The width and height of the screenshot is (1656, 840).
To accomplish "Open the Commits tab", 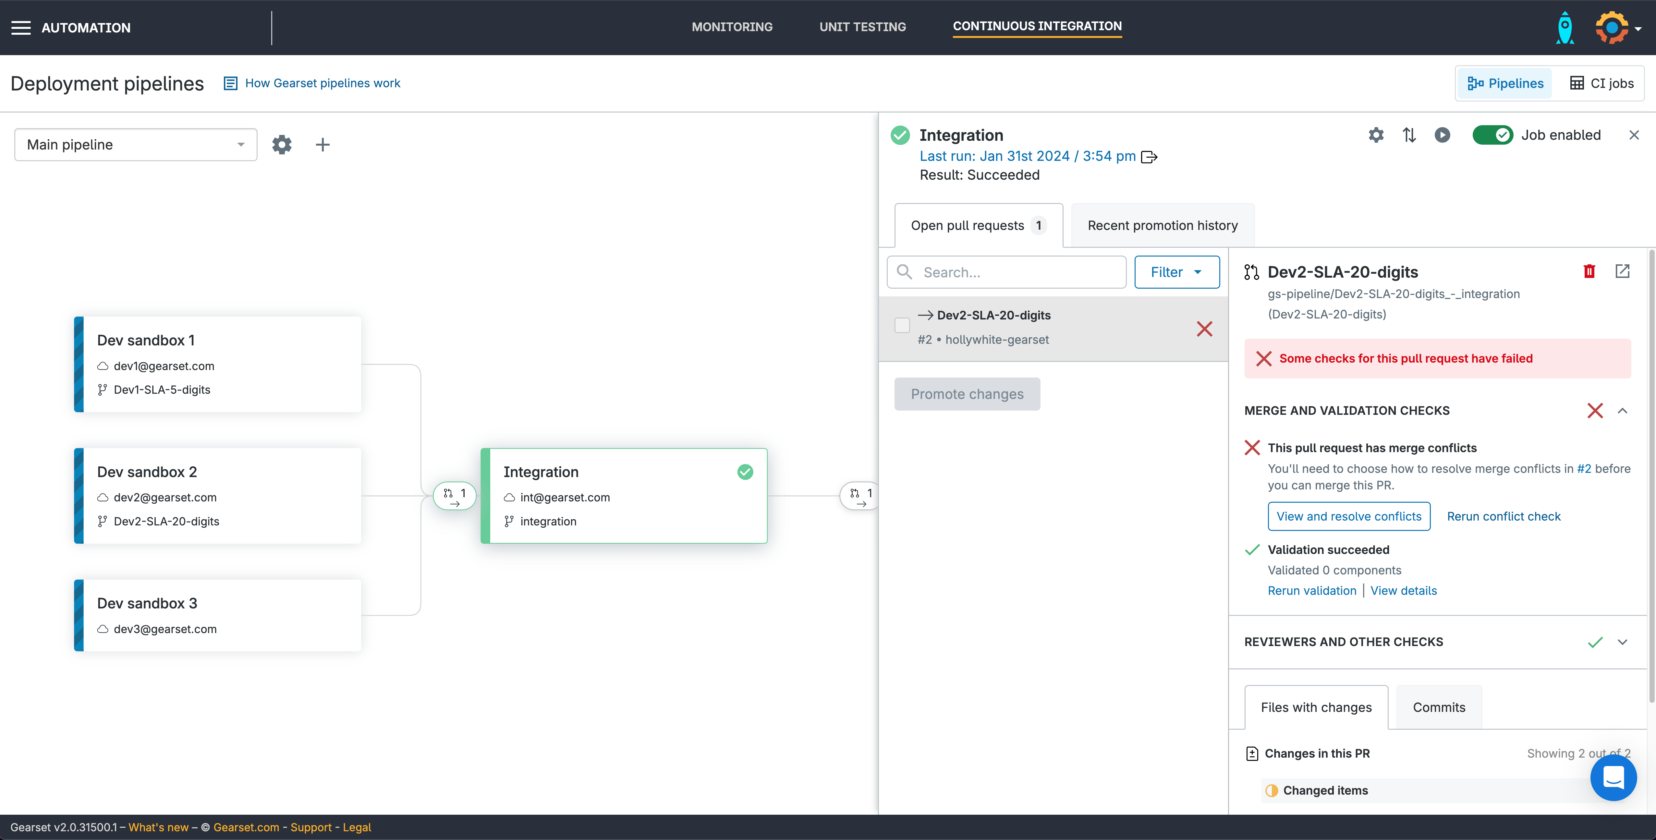I will coord(1439,707).
